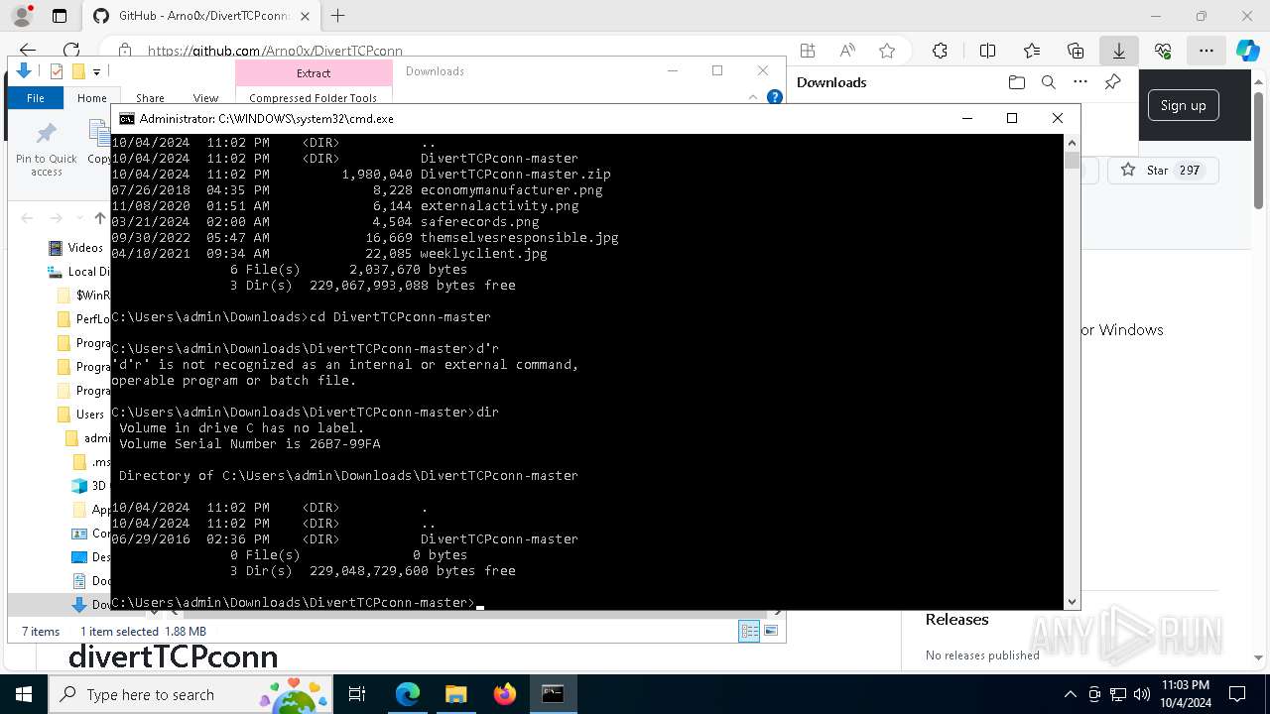Add page to favorites star icon

[887, 51]
